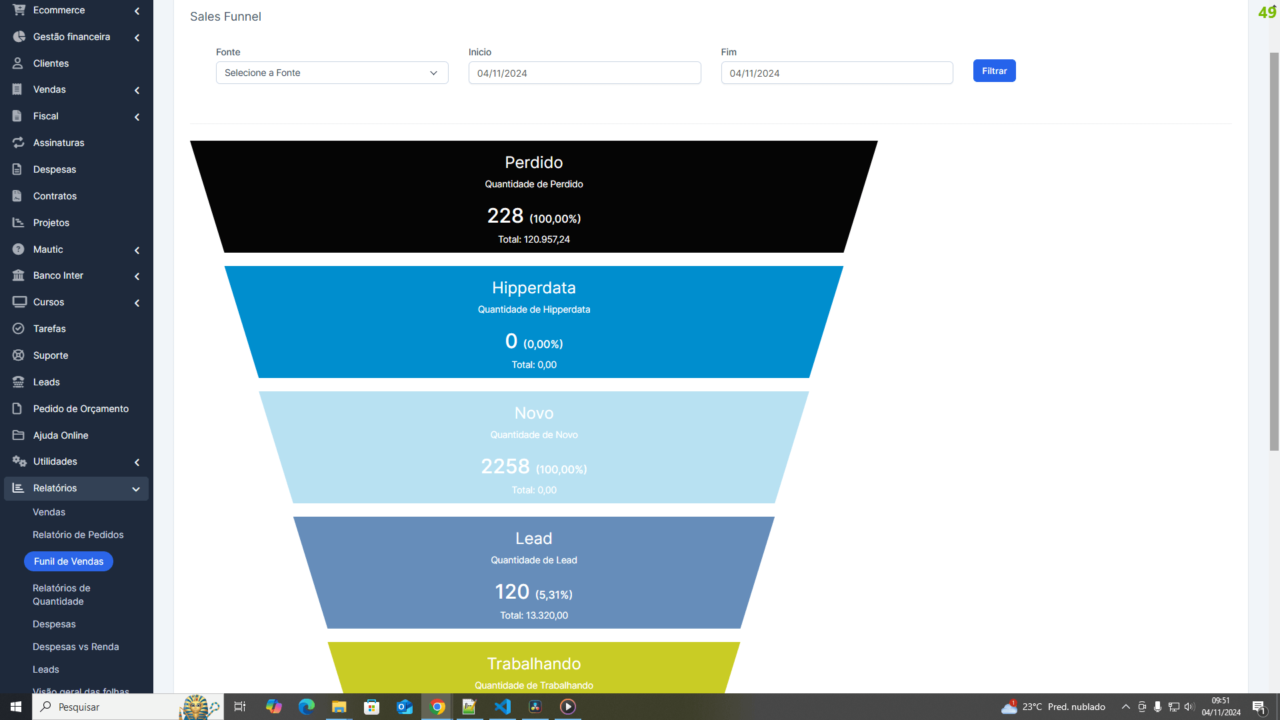Expand the Mautic submenu chevron
The image size is (1280, 720).
pos(137,250)
